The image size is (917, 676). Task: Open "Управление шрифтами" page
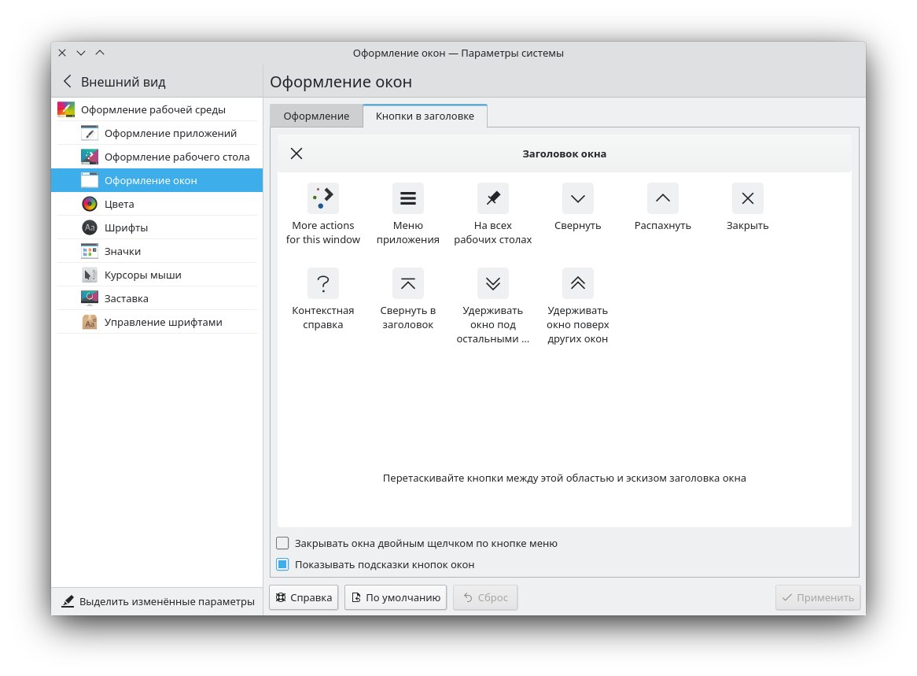click(x=157, y=322)
